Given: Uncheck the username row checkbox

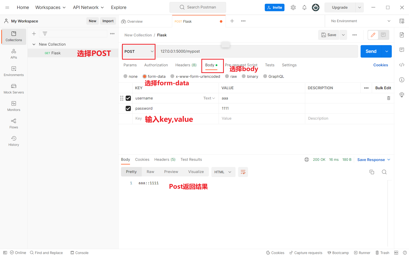Looking at the screenshot, I should click(128, 98).
